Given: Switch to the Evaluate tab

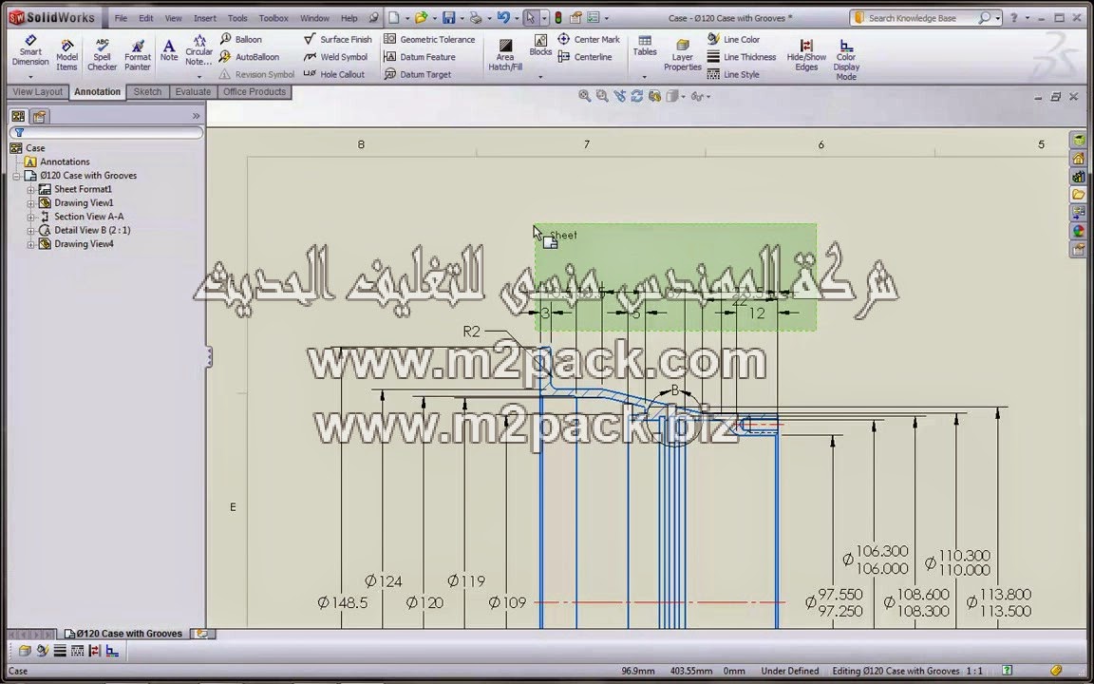Looking at the screenshot, I should [x=193, y=91].
